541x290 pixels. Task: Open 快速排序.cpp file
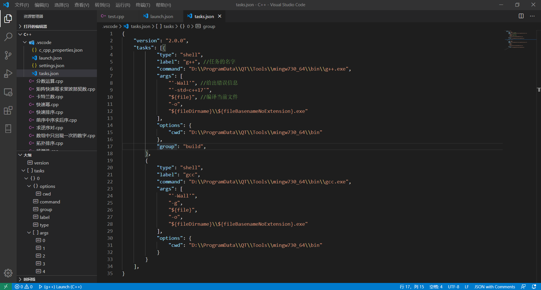click(57, 112)
